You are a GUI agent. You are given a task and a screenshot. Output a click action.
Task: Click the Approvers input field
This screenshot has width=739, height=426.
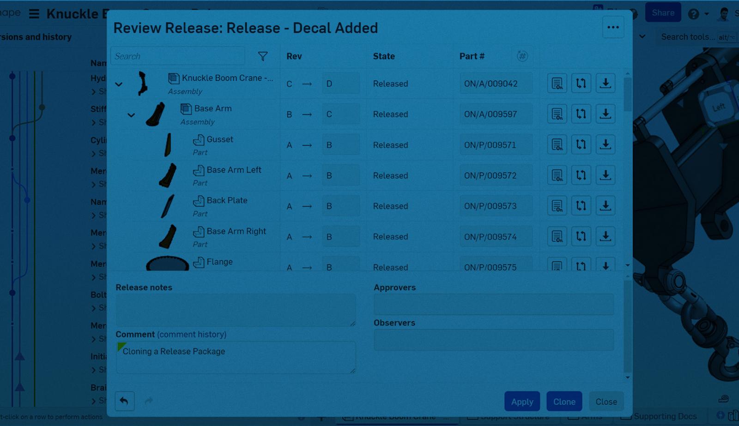pyautogui.click(x=493, y=305)
